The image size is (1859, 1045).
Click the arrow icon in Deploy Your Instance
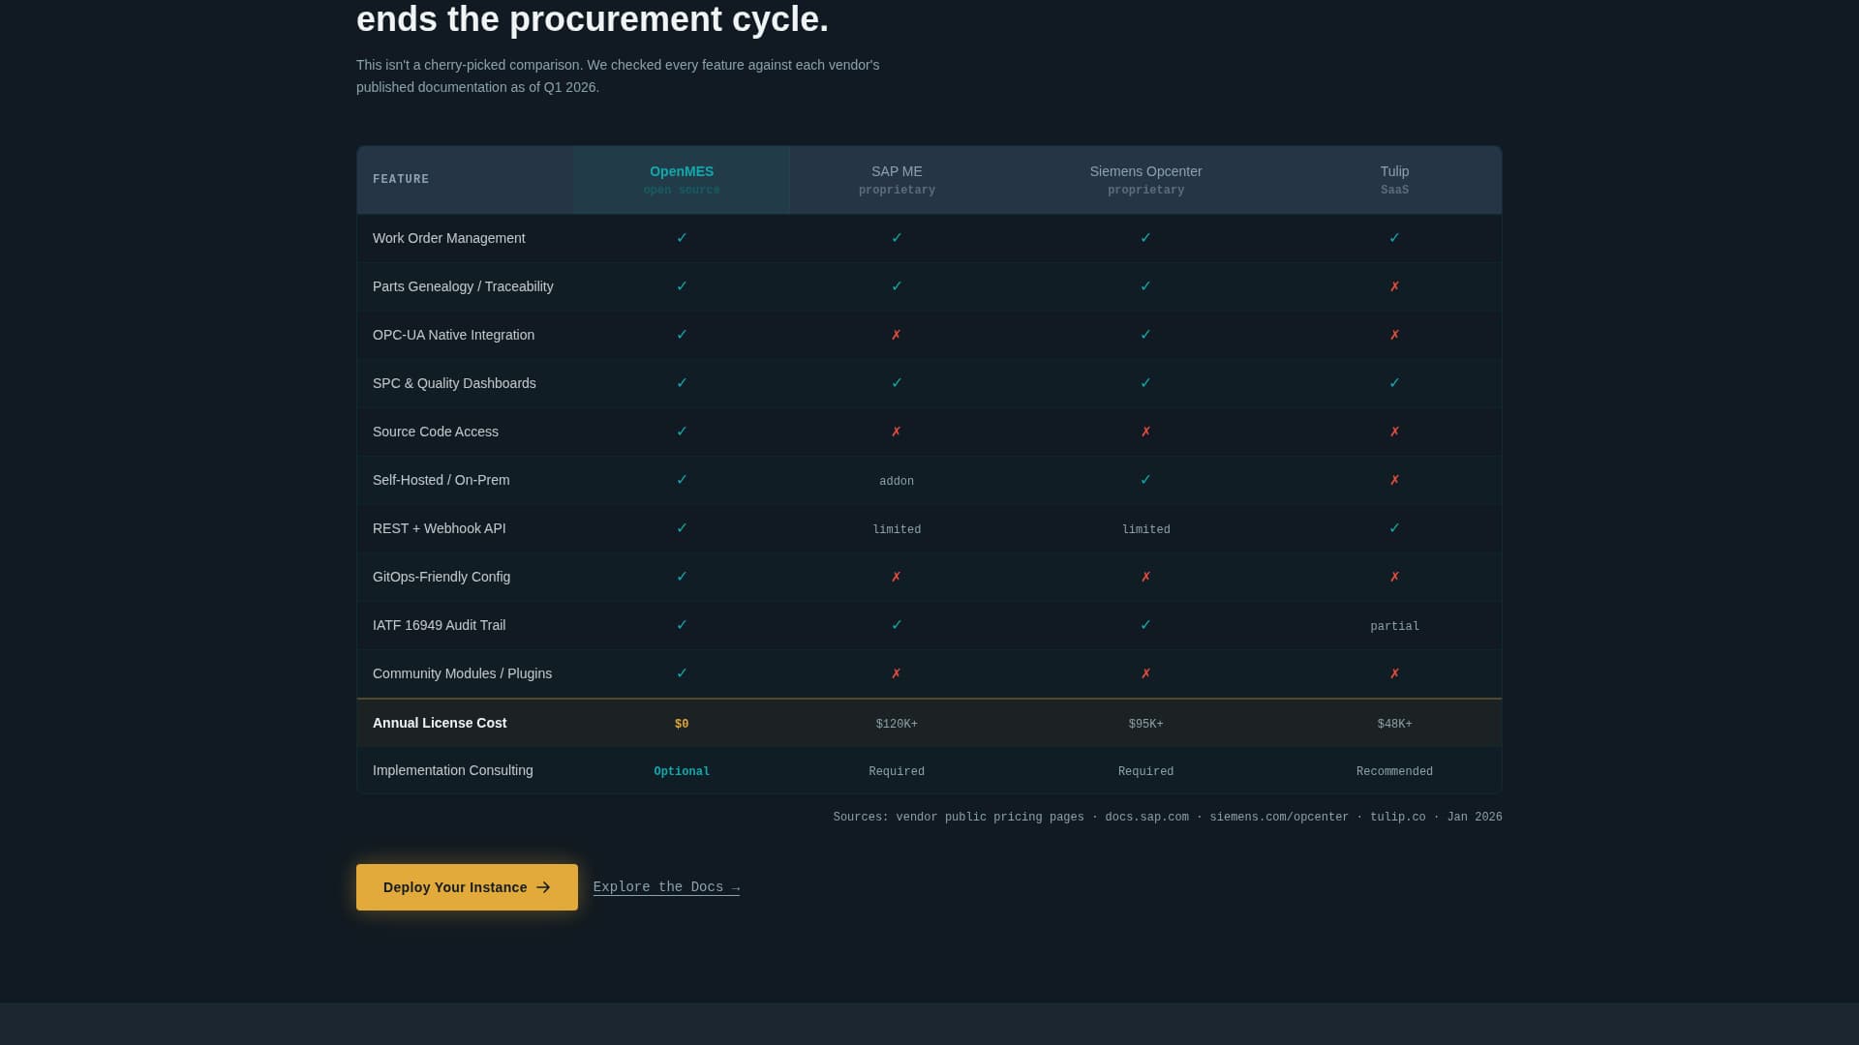pyautogui.click(x=543, y=887)
